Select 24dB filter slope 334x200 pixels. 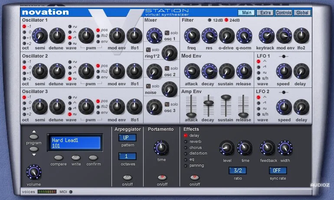(226, 20)
